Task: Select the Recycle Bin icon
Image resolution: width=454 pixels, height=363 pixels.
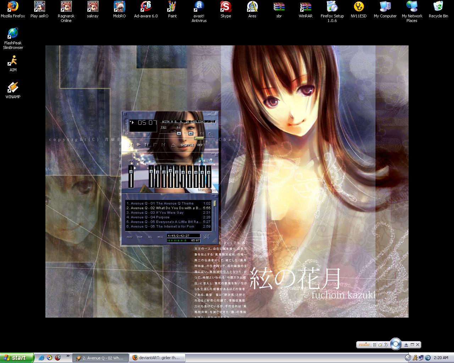Action: tap(438, 10)
